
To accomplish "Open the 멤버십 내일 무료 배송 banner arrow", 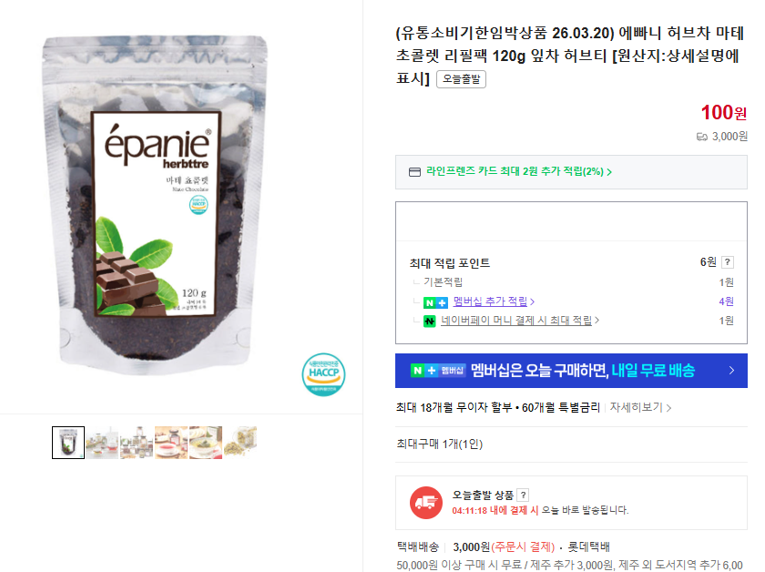I will [x=731, y=371].
